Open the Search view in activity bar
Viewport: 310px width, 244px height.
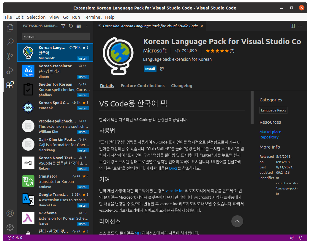10,42
